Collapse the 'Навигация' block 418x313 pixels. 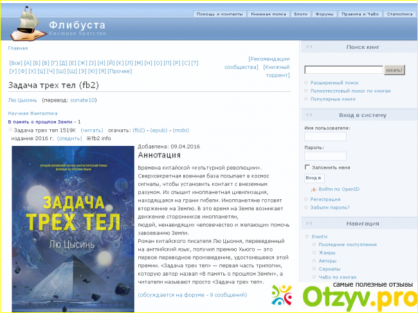coord(309,223)
